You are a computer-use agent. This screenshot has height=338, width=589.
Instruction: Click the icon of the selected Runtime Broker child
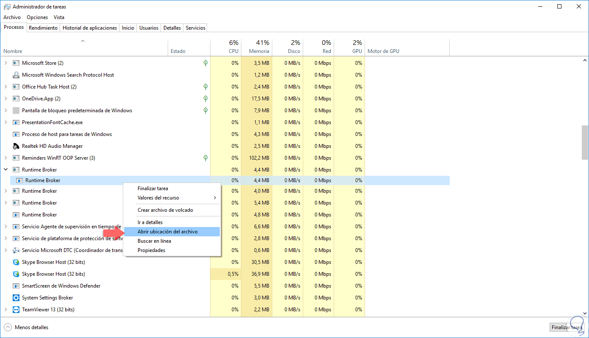coord(19,180)
